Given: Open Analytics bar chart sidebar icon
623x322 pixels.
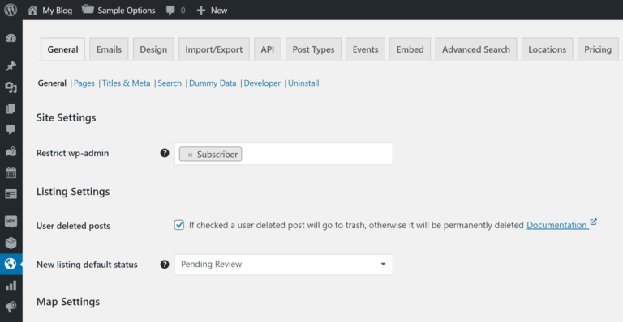Looking at the screenshot, I should coord(11,286).
